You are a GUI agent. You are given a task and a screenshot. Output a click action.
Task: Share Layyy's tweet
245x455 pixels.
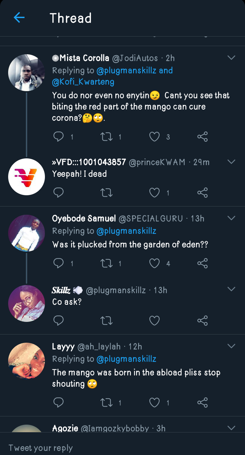click(x=202, y=403)
